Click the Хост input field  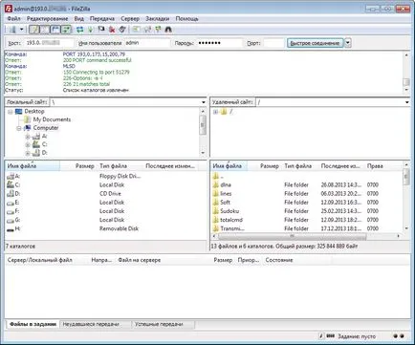(49, 43)
